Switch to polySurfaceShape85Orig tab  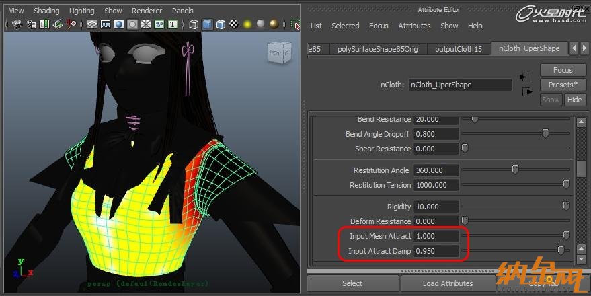coord(378,49)
